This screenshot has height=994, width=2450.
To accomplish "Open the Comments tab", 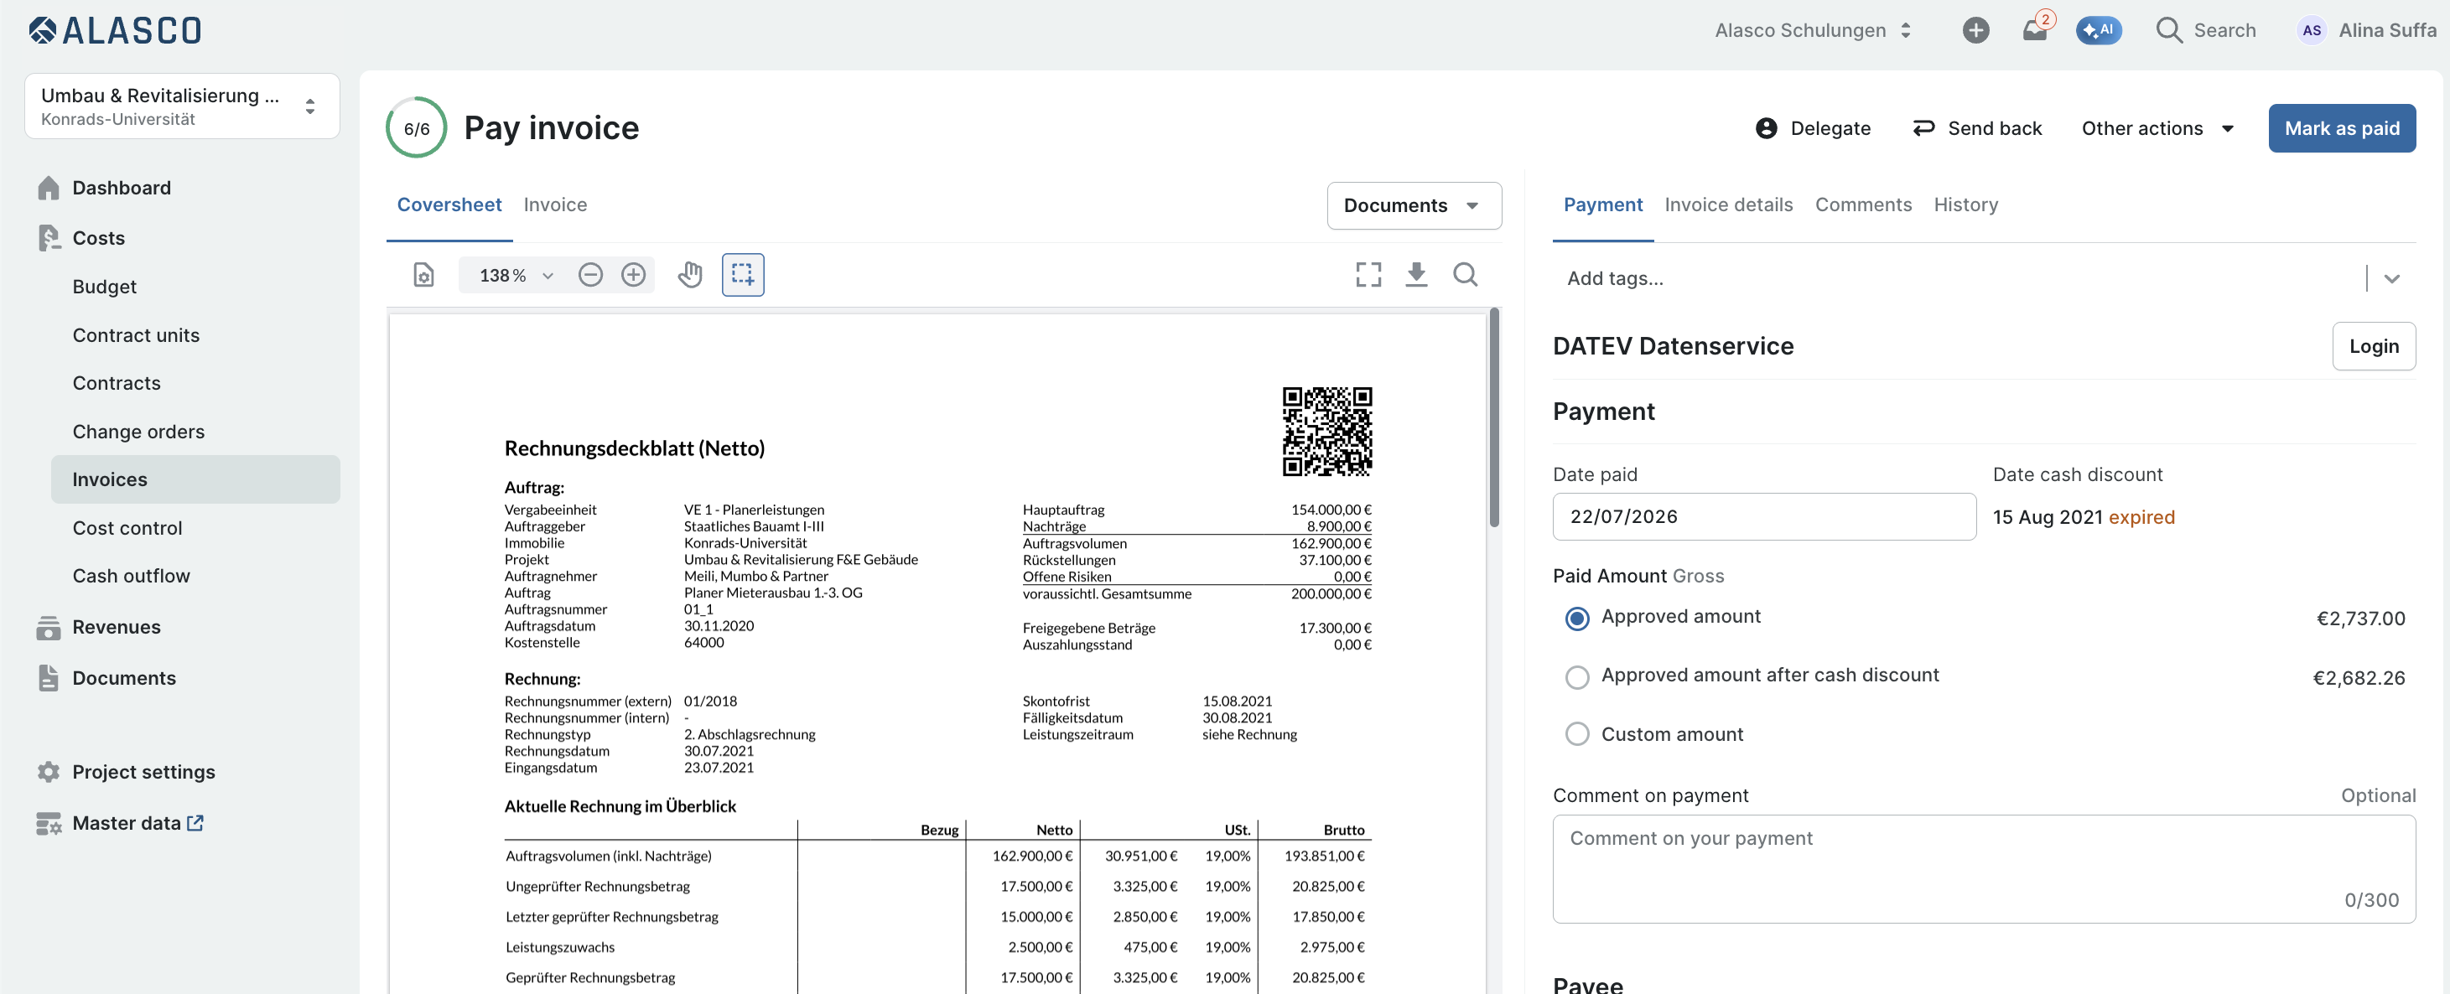I will (x=1863, y=205).
